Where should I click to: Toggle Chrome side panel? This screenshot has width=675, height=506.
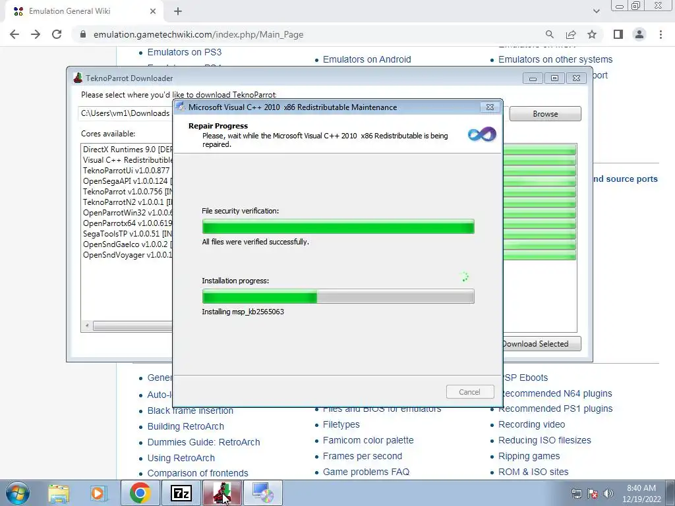[x=618, y=34]
